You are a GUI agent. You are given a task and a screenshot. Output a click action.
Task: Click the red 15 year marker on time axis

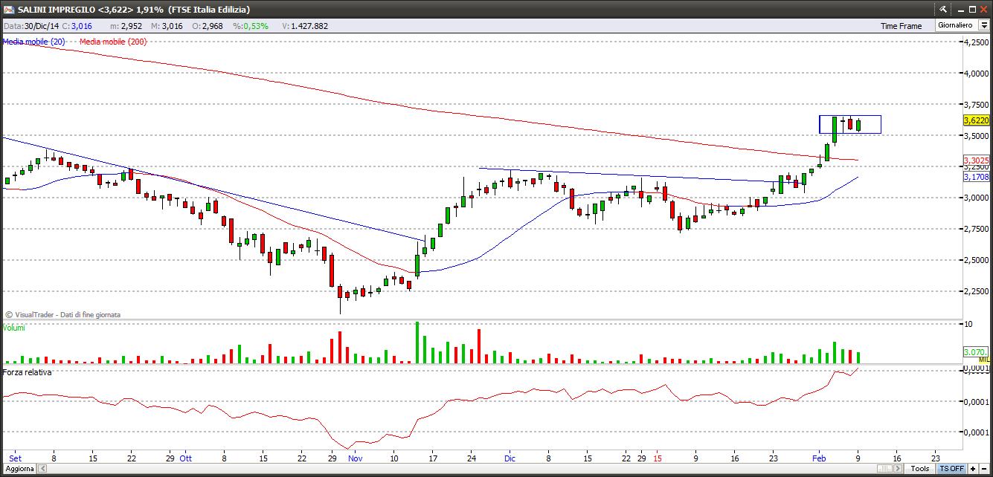pyautogui.click(x=658, y=458)
